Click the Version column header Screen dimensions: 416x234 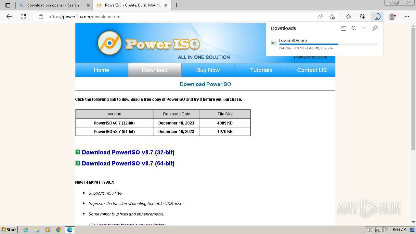114,114
